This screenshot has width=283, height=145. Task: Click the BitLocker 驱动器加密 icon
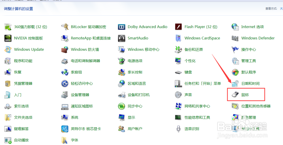(65, 27)
